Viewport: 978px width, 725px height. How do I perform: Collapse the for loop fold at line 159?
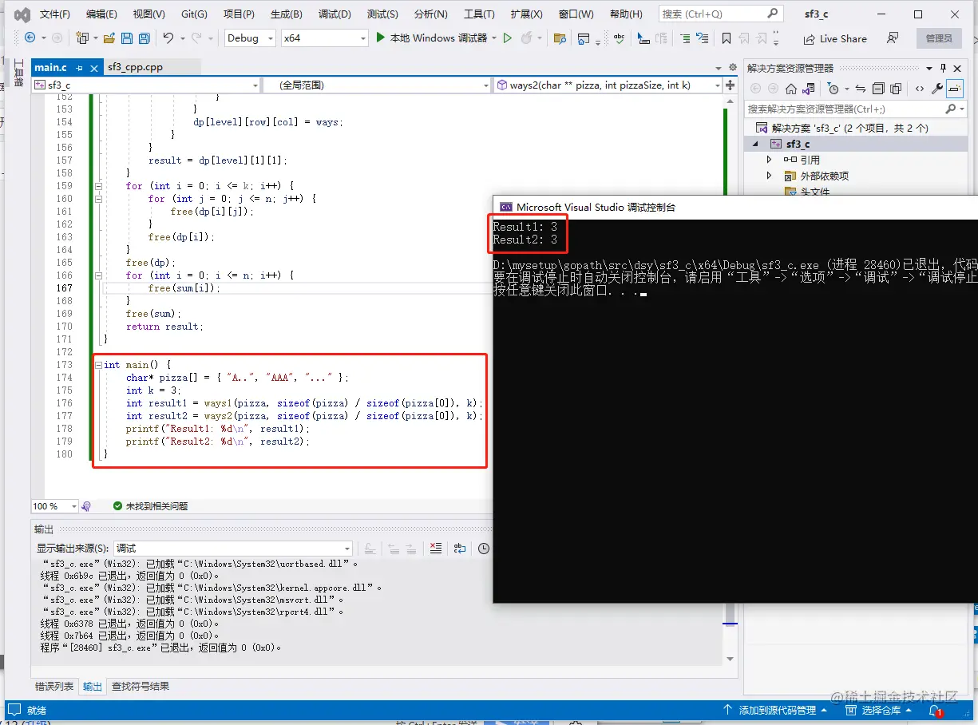point(99,186)
